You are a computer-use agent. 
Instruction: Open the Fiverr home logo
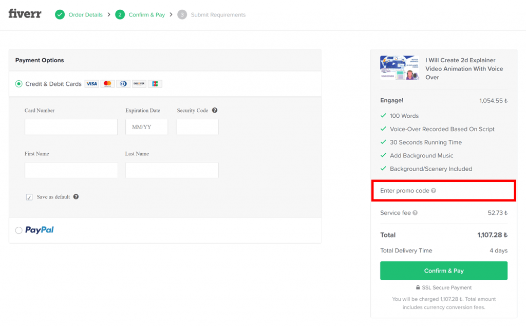click(x=24, y=14)
